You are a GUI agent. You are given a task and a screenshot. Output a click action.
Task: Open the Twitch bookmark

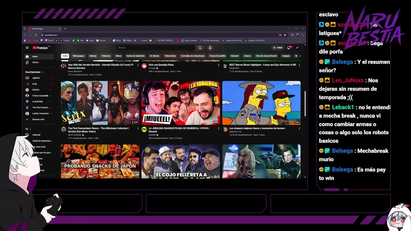coord(49,40)
